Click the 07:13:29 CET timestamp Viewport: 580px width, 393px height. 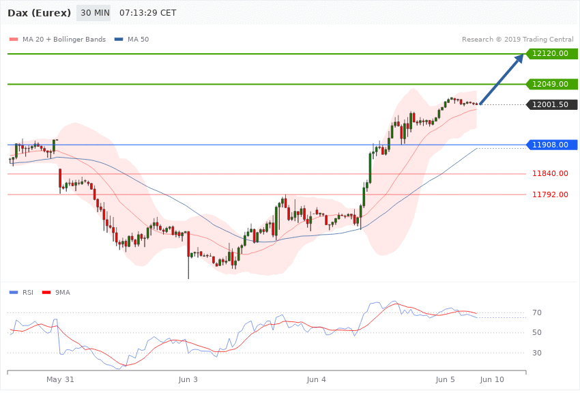click(x=147, y=13)
